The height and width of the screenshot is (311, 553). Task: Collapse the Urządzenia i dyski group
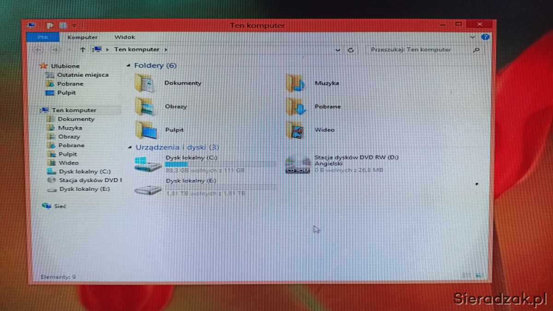click(x=129, y=148)
